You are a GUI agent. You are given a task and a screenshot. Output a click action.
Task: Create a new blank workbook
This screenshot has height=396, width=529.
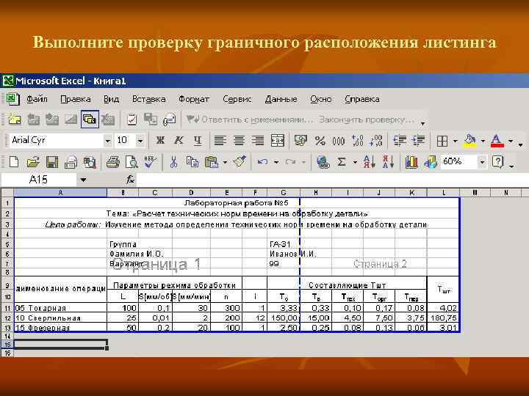14,162
